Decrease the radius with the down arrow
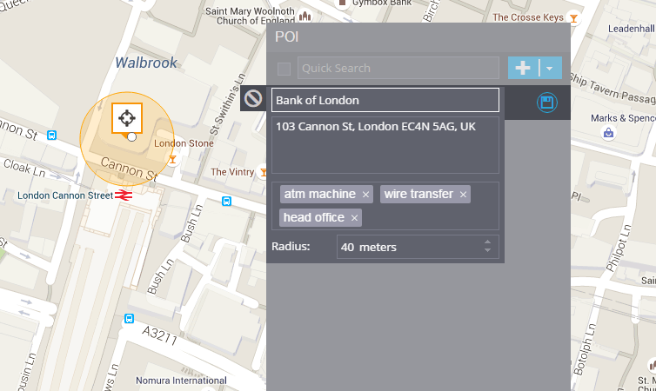656x391 pixels. [x=487, y=250]
